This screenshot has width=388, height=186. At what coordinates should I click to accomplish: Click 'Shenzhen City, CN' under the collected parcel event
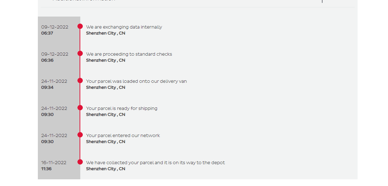[105, 169]
